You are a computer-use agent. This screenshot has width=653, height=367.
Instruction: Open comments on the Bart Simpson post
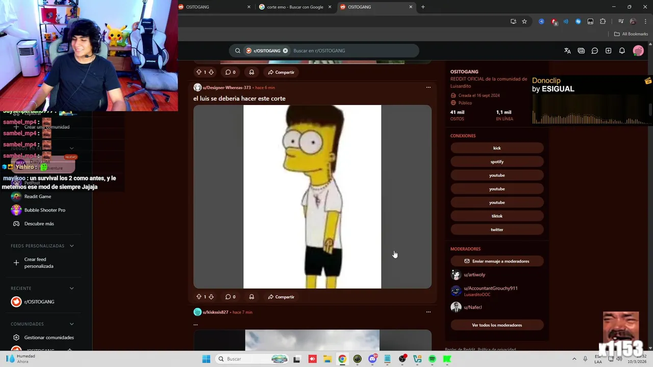click(231, 297)
